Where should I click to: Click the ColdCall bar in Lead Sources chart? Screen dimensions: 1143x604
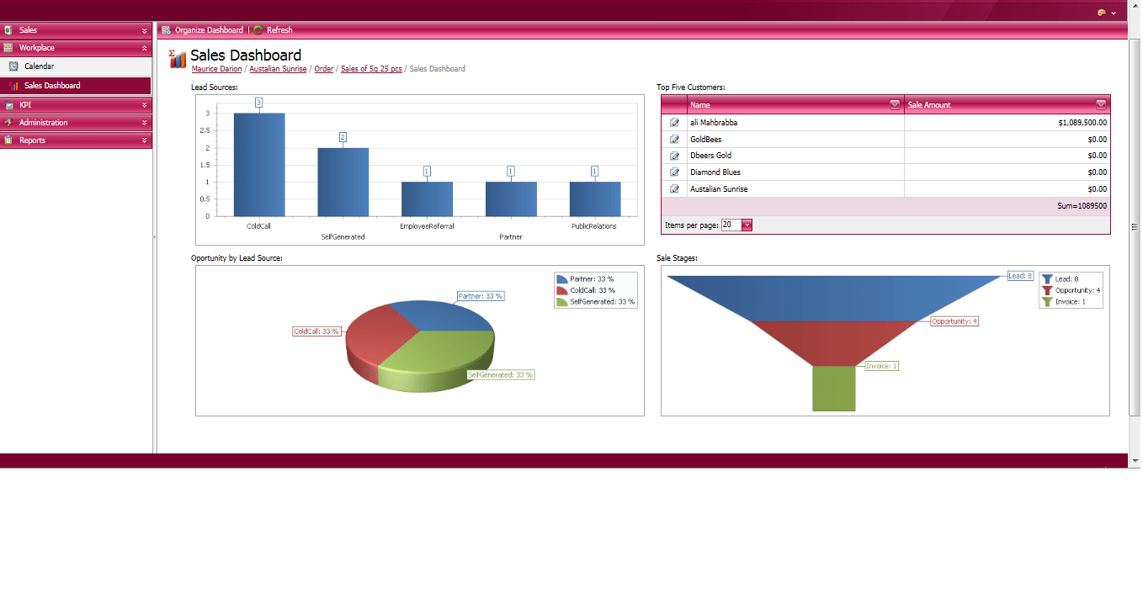pyautogui.click(x=258, y=164)
